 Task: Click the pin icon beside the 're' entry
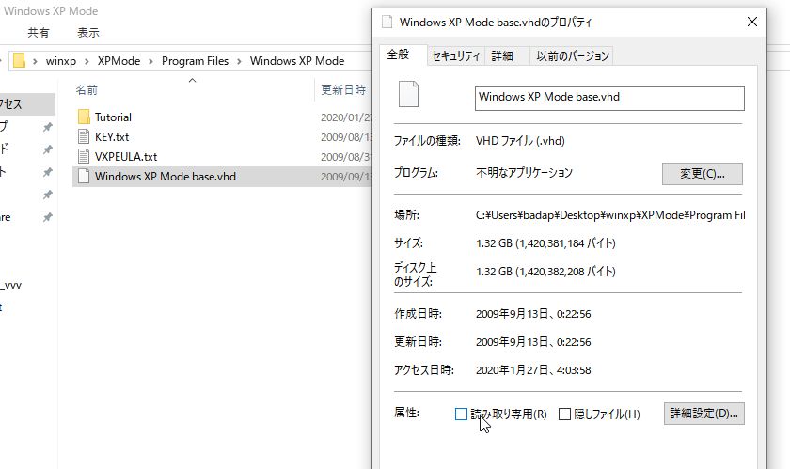click(x=47, y=217)
